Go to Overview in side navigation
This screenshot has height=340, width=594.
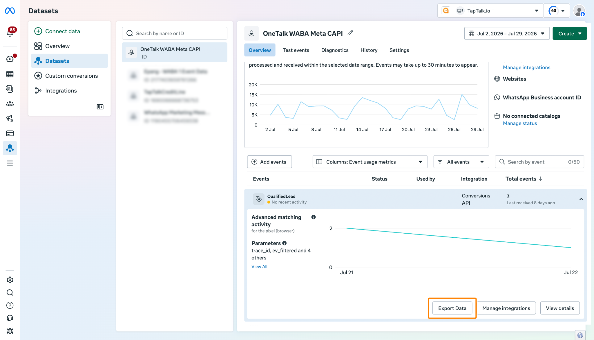pos(69,46)
